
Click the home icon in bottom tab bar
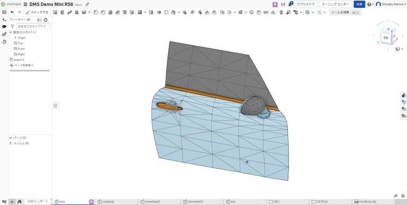pos(19,202)
